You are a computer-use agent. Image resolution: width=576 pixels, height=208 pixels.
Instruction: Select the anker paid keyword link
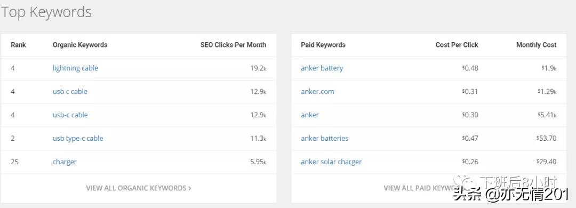pos(310,115)
